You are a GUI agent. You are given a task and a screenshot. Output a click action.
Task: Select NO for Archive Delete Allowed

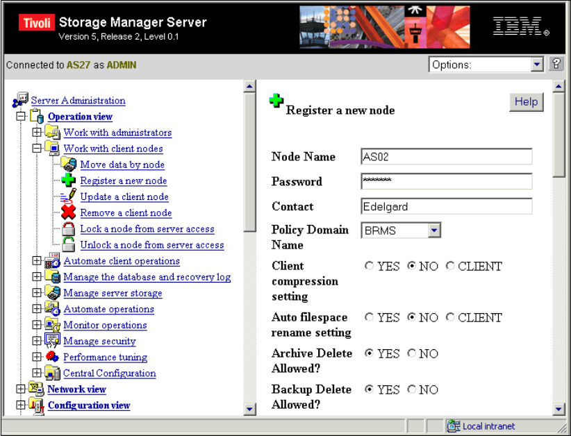411,353
